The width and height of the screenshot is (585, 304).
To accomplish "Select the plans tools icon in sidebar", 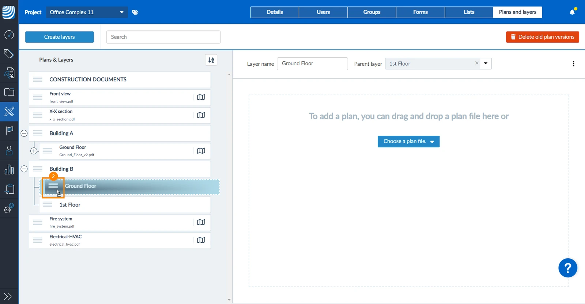I will (9, 111).
